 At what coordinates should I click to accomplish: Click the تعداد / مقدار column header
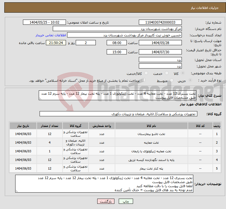coord(50,126)
